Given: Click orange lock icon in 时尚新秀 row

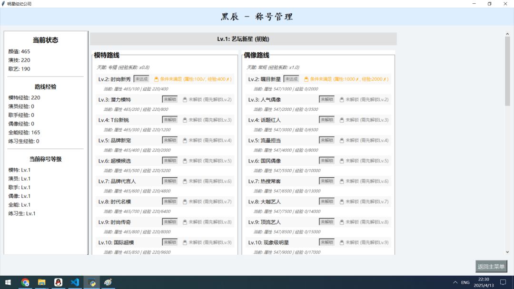Looking at the screenshot, I should point(157,79).
